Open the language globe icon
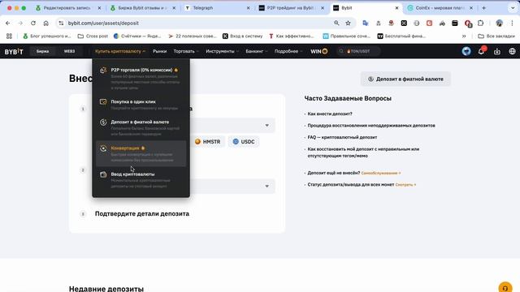The height and width of the screenshot is (292, 520). [512, 51]
